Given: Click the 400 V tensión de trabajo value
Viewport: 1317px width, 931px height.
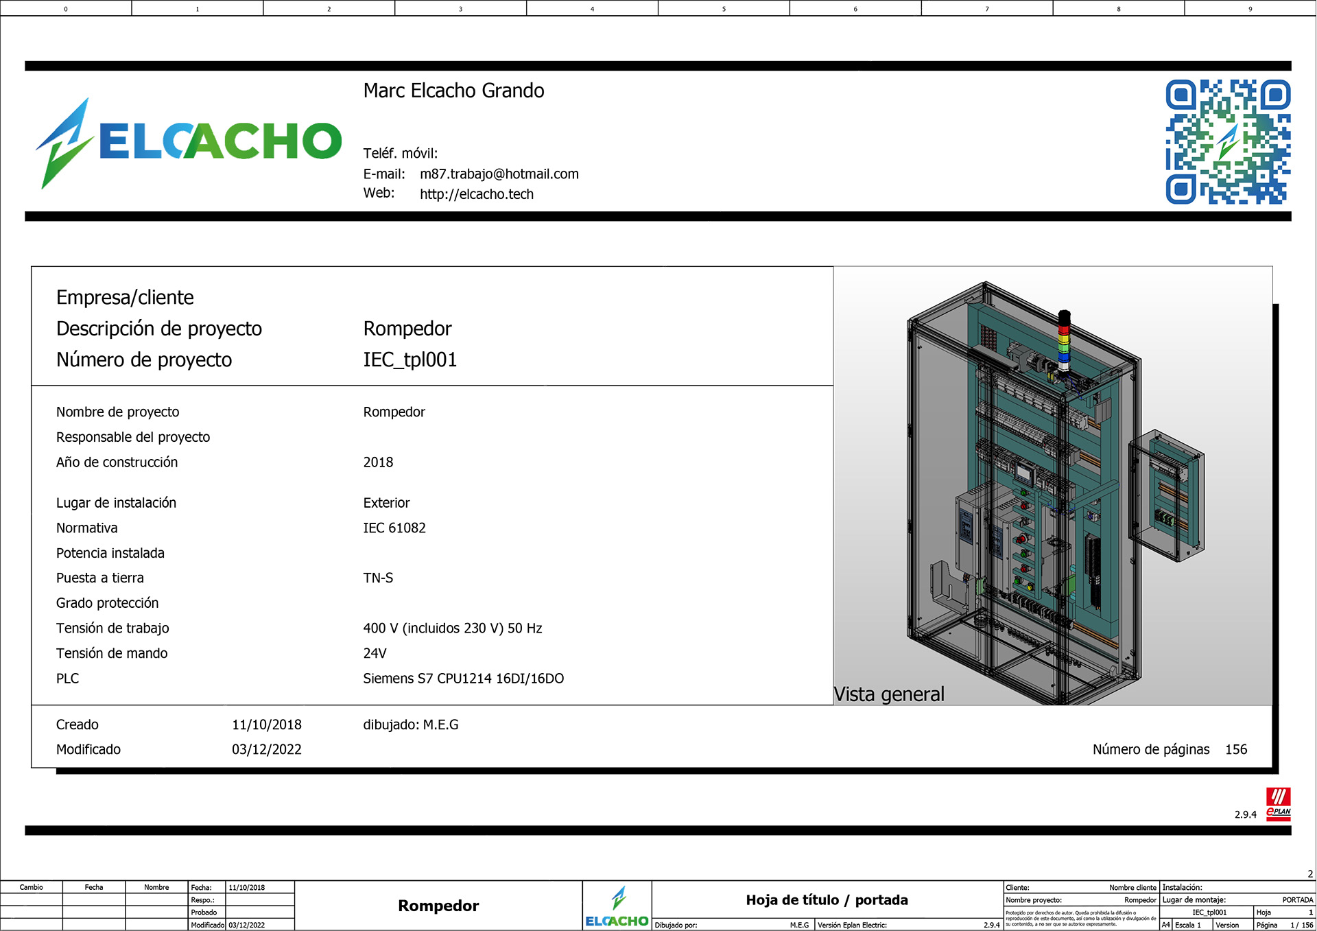Looking at the screenshot, I should pos(452,628).
